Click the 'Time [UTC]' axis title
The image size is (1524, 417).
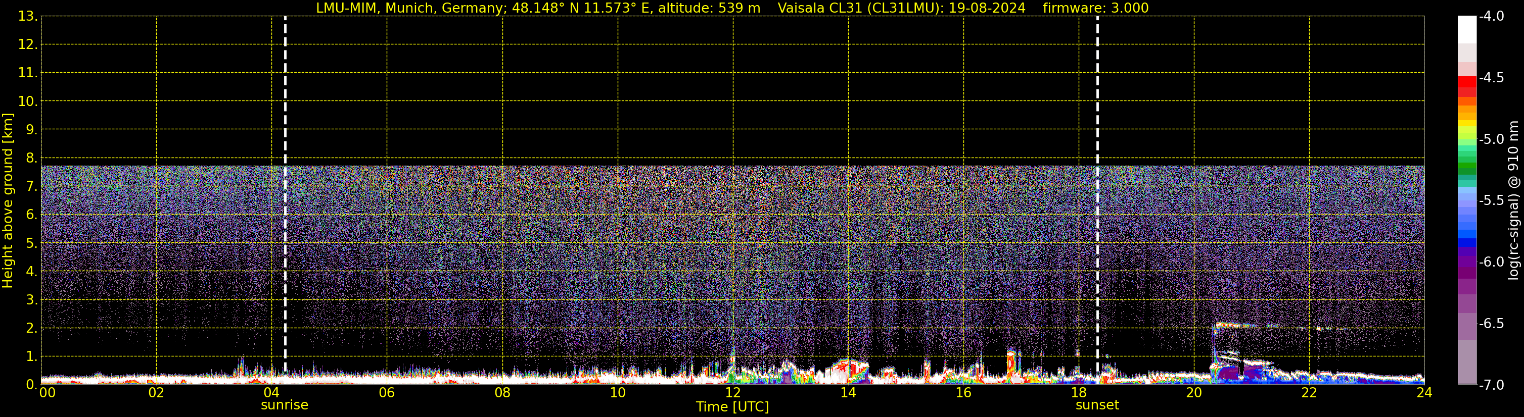tap(732, 407)
